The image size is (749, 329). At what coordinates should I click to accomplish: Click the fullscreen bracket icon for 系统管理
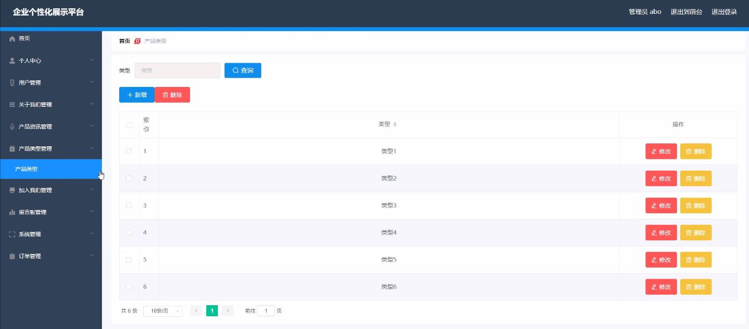point(12,234)
